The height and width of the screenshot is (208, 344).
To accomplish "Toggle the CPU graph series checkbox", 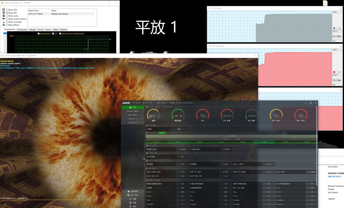I will tap(53, 34).
